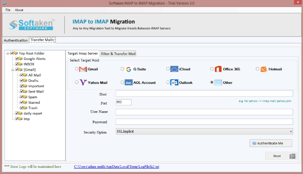Select the Gmail radio button
This screenshot has width=303, height=174.
[x=77, y=69]
